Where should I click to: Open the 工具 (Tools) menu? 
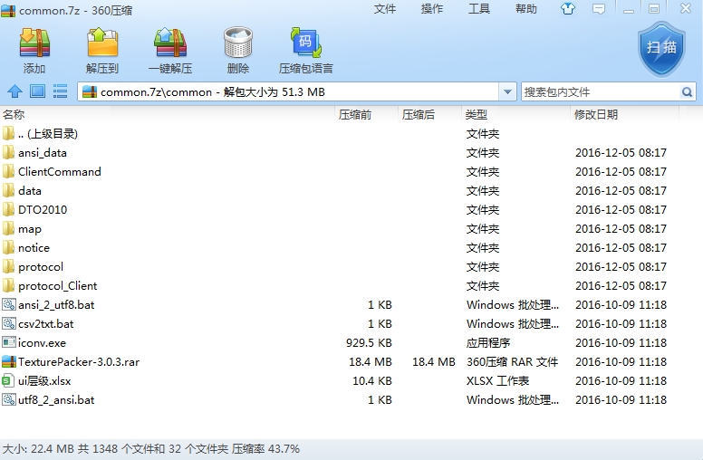(479, 9)
